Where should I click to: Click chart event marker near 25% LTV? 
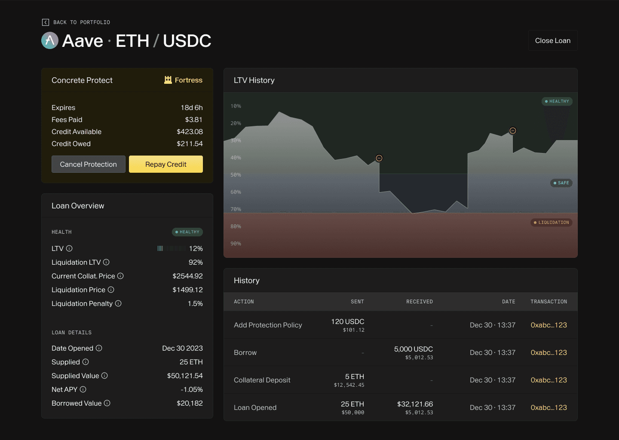(513, 131)
